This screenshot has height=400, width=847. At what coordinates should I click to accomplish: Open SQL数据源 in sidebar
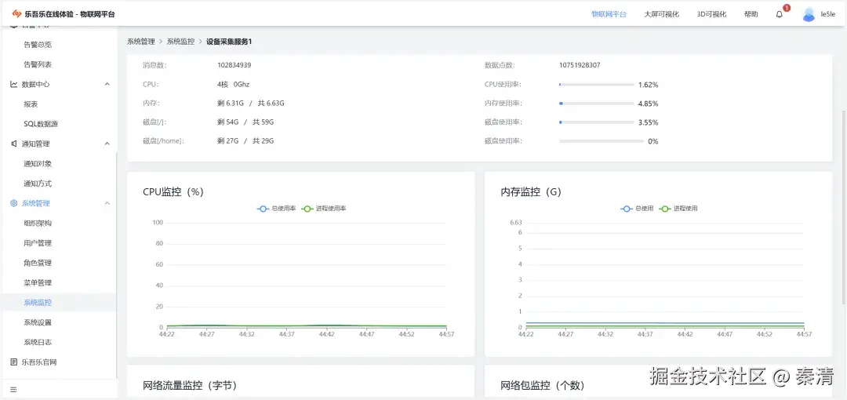tap(41, 124)
